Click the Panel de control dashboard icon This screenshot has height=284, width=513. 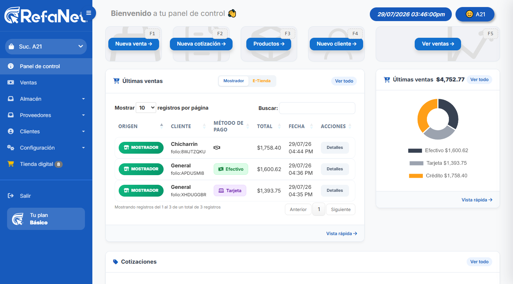point(11,66)
